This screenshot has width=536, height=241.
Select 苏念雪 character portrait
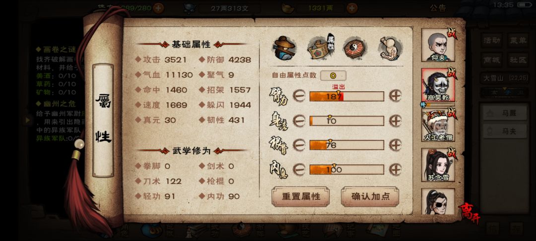[438, 165]
